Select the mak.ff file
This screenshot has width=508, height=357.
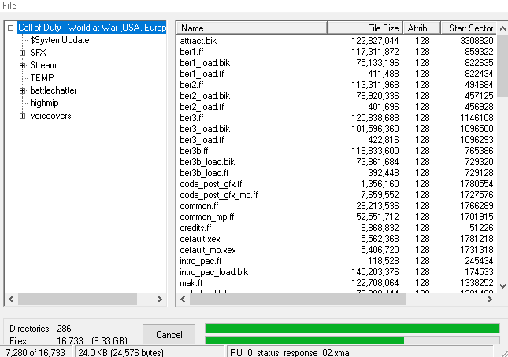click(x=191, y=283)
